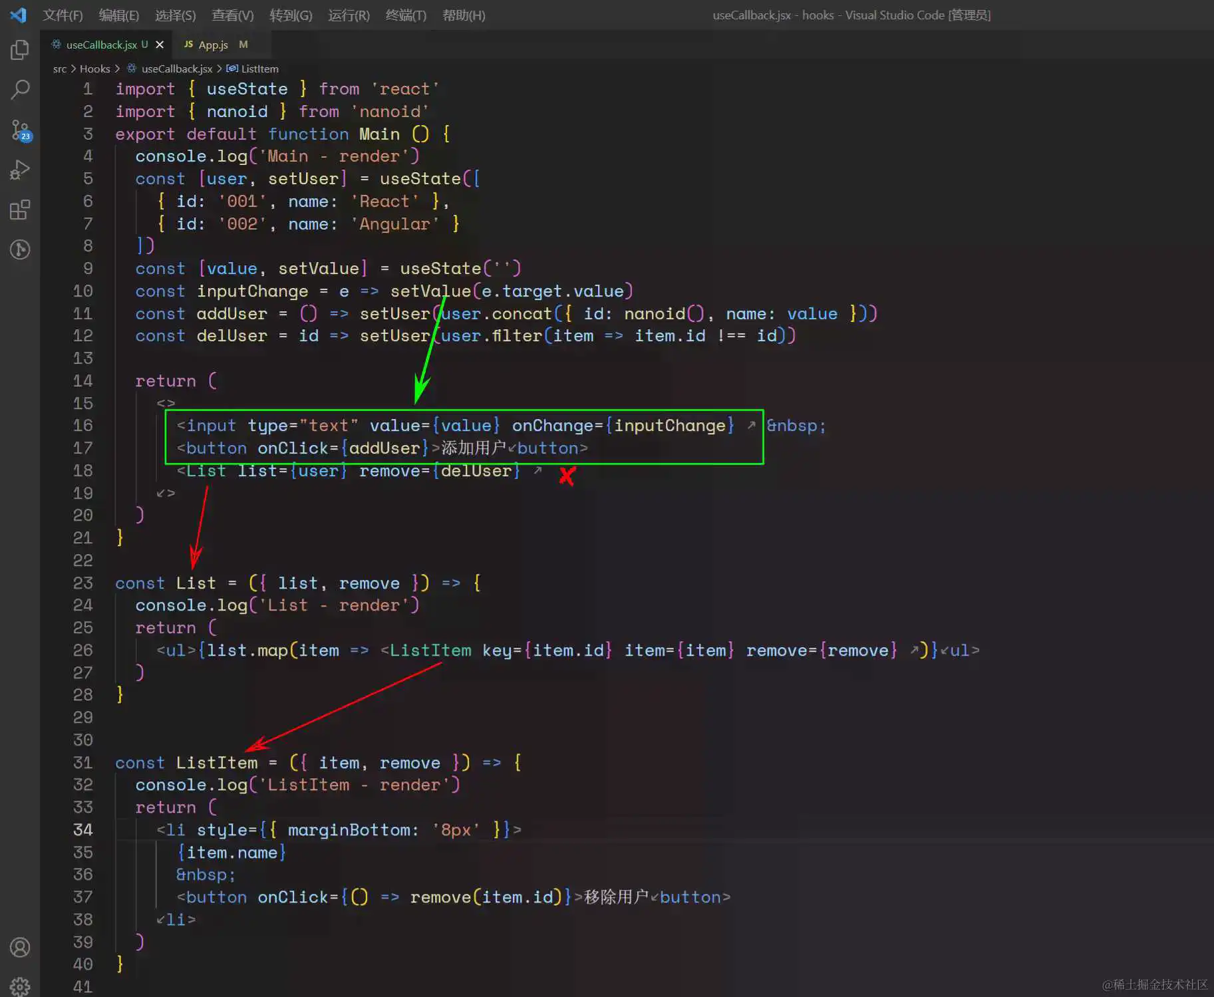Click 'nanoid' identifier in line 2 braces
The width and height of the screenshot is (1214, 997).
click(x=237, y=111)
